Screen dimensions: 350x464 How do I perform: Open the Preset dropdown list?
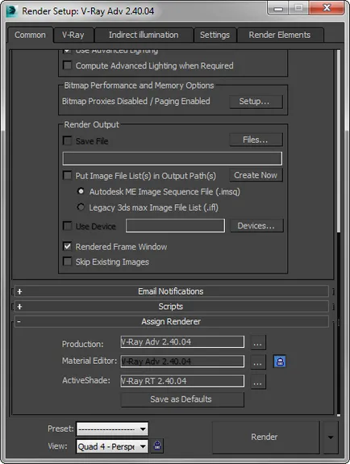tap(112, 428)
